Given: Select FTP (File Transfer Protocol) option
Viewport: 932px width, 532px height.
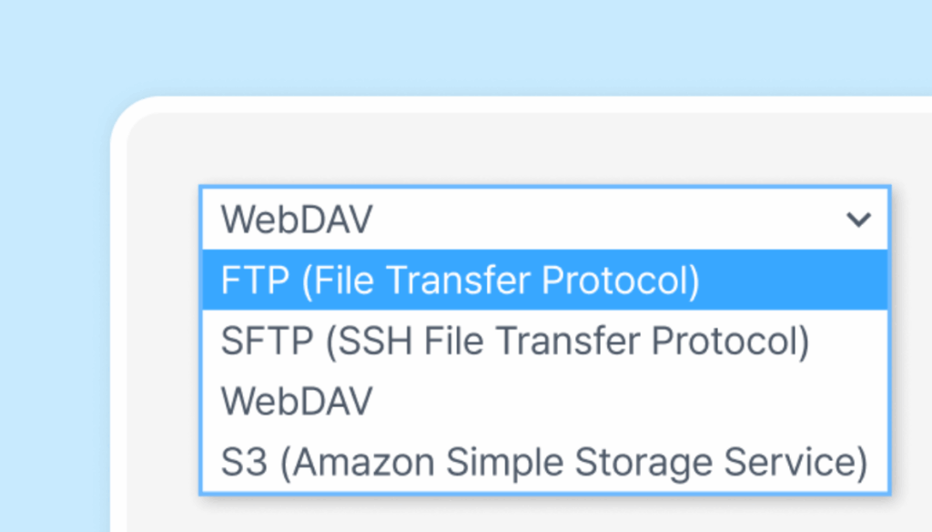Looking at the screenshot, I should click(x=460, y=281).
